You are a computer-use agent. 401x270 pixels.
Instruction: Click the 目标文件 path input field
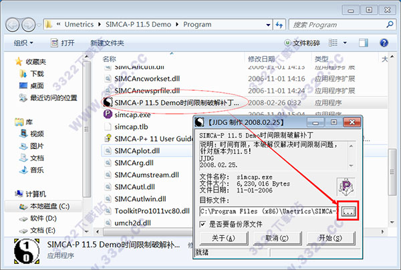pyautogui.click(x=269, y=211)
